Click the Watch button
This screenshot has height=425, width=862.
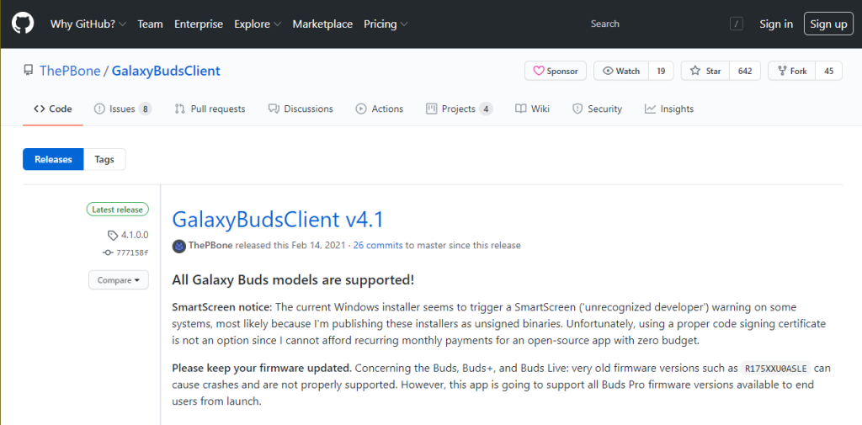(x=621, y=71)
